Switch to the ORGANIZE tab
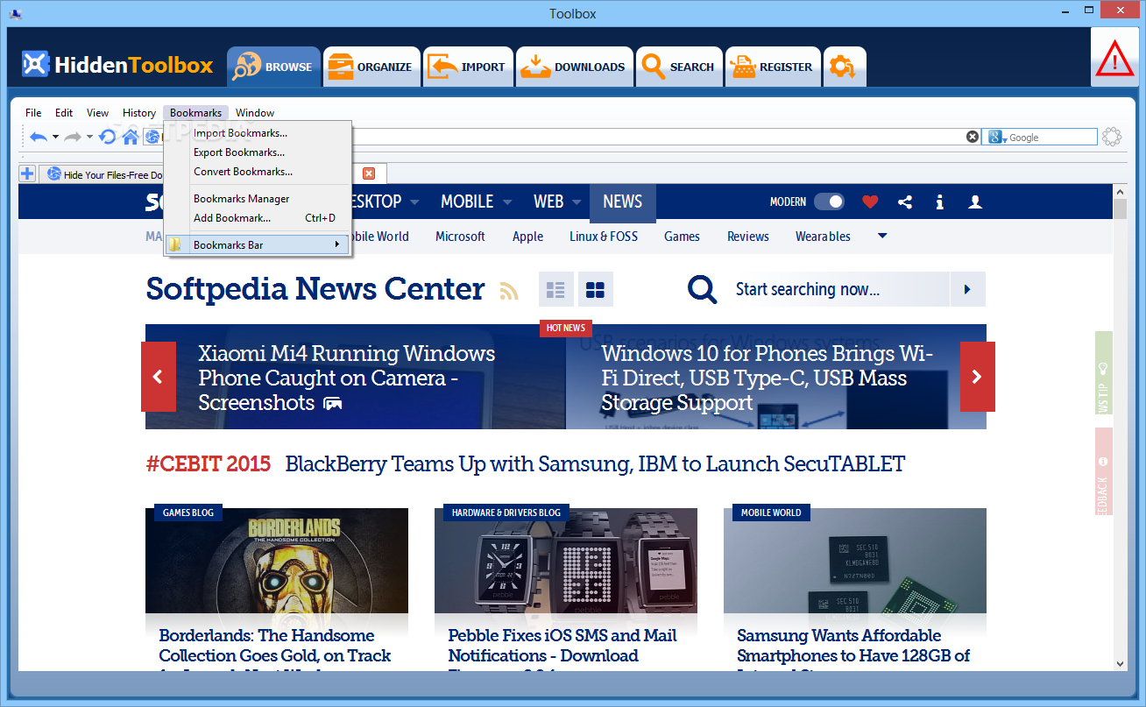Screen dimensions: 1146x707 click(371, 67)
